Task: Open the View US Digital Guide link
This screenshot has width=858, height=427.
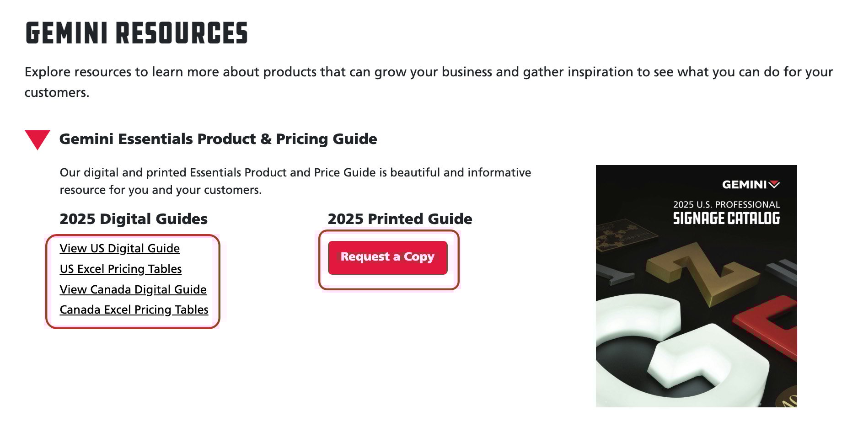Action: 120,248
